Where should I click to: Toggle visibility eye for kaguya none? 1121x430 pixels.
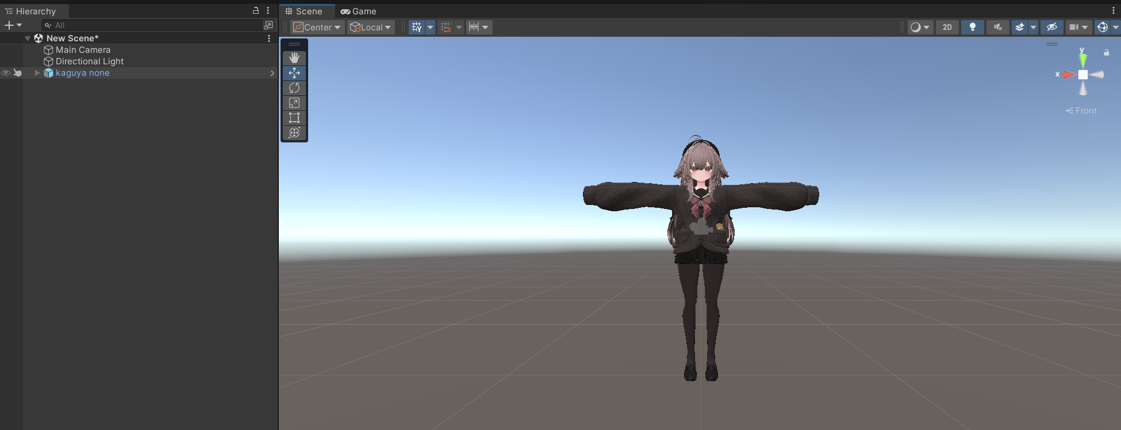click(x=6, y=73)
